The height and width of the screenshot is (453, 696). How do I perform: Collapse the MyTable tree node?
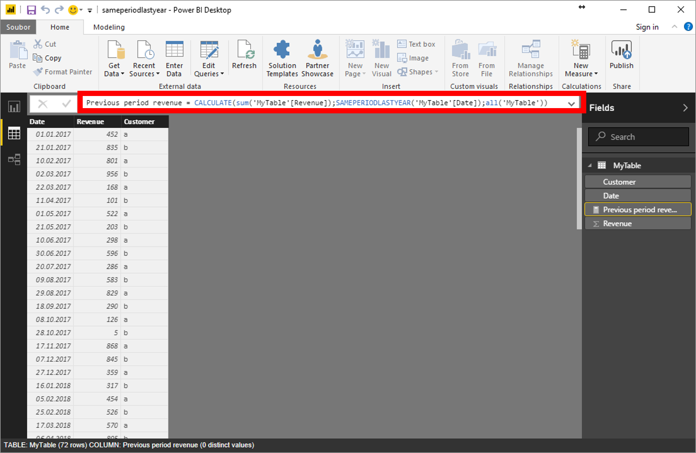[590, 165]
